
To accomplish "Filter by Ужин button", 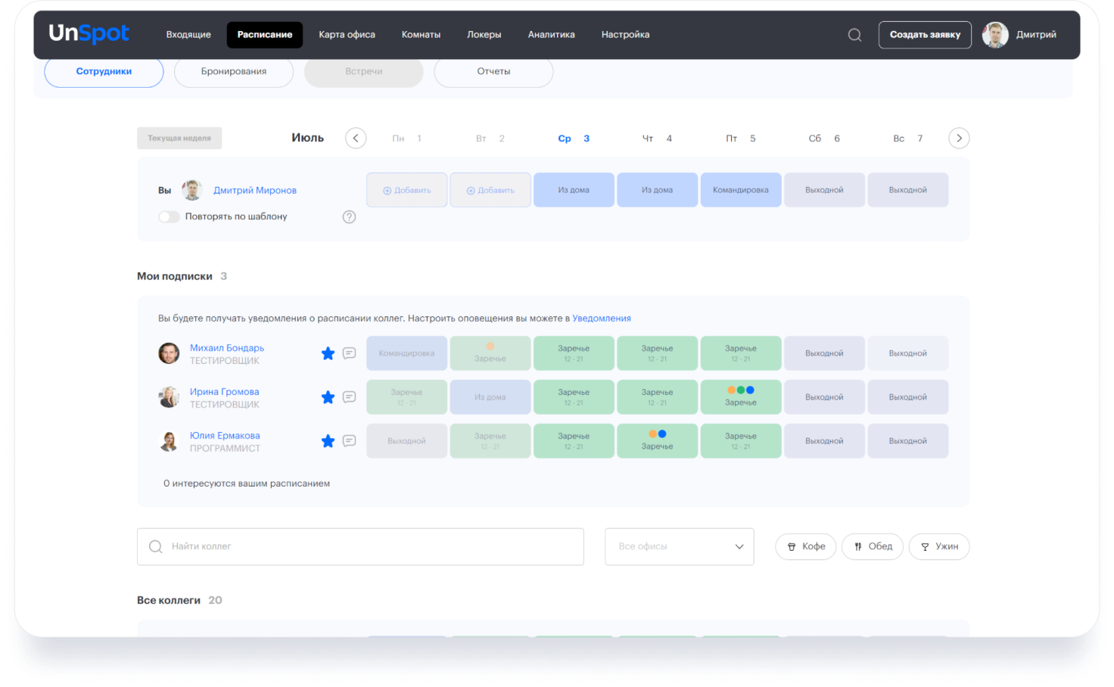I will [939, 547].
